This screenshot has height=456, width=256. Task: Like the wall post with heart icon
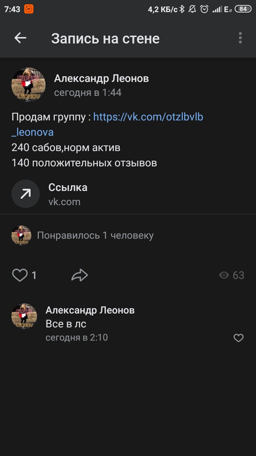(x=19, y=275)
